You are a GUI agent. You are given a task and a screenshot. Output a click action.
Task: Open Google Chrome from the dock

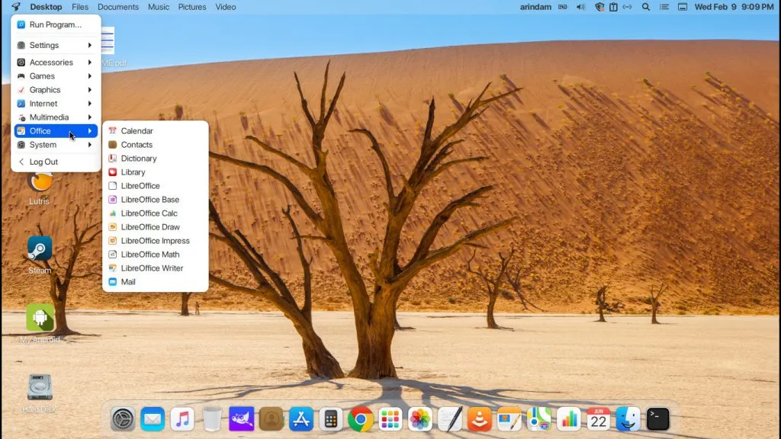click(360, 418)
